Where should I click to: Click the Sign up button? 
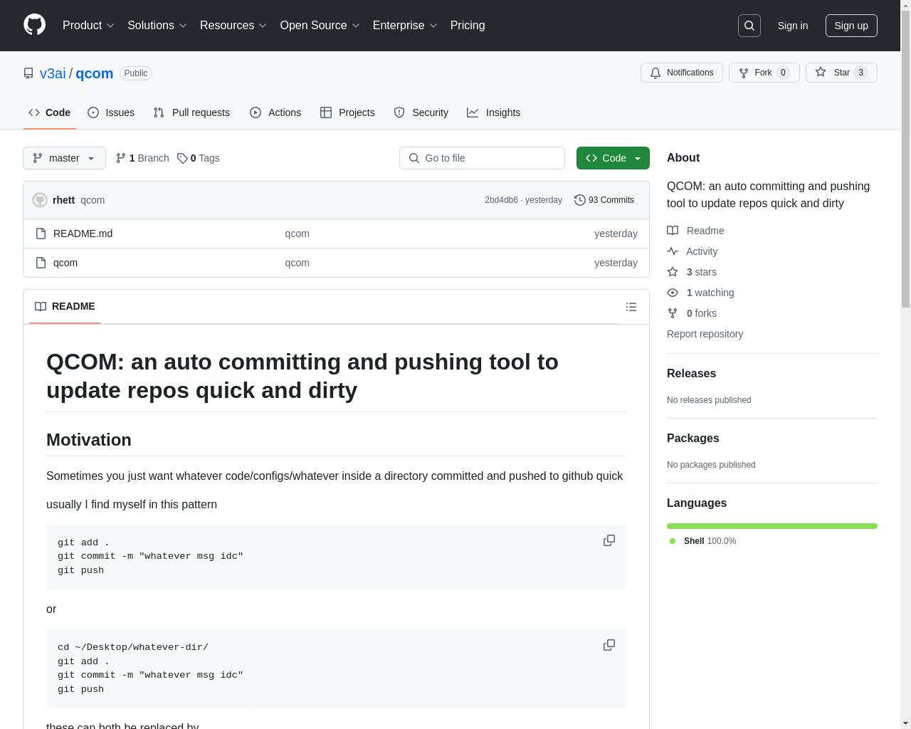851,26
